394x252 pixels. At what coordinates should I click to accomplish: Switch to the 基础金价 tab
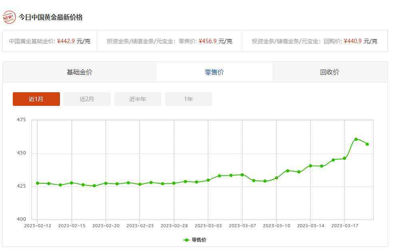coord(79,72)
